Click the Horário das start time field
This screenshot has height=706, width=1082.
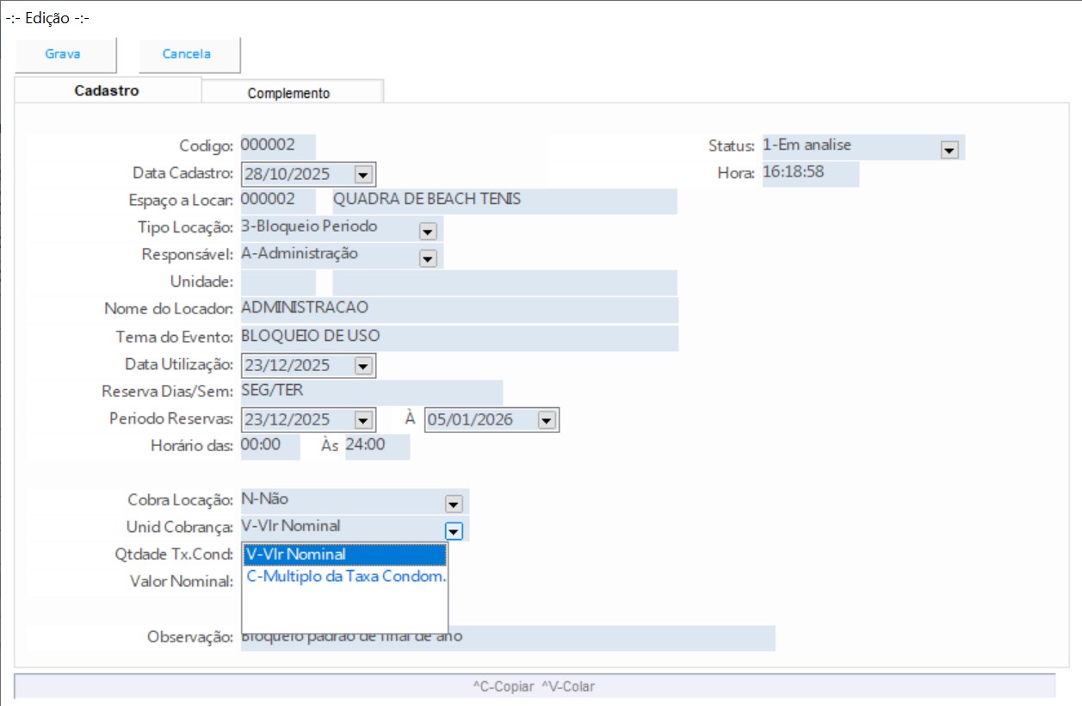click(270, 446)
